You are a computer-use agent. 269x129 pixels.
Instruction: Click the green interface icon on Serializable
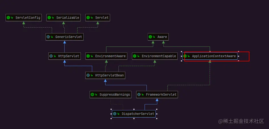(x=49, y=18)
